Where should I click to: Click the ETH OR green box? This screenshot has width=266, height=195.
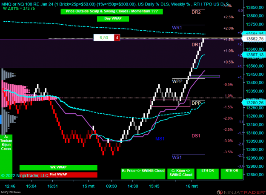click(x=207, y=174)
